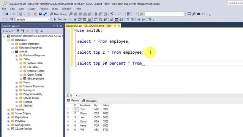
Task: Click the Uncomment selected lines icon
Action: tap(132, 19)
